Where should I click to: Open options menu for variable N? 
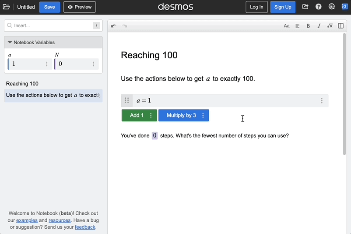pos(93,64)
